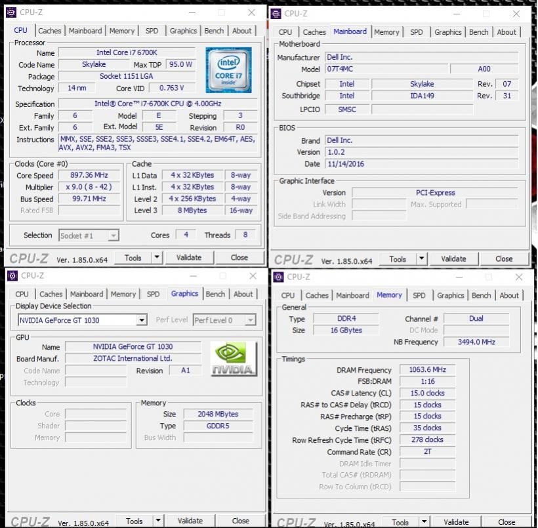Select Caches tab in Graphics window
This screenshot has width=538, height=528.
click(x=51, y=294)
